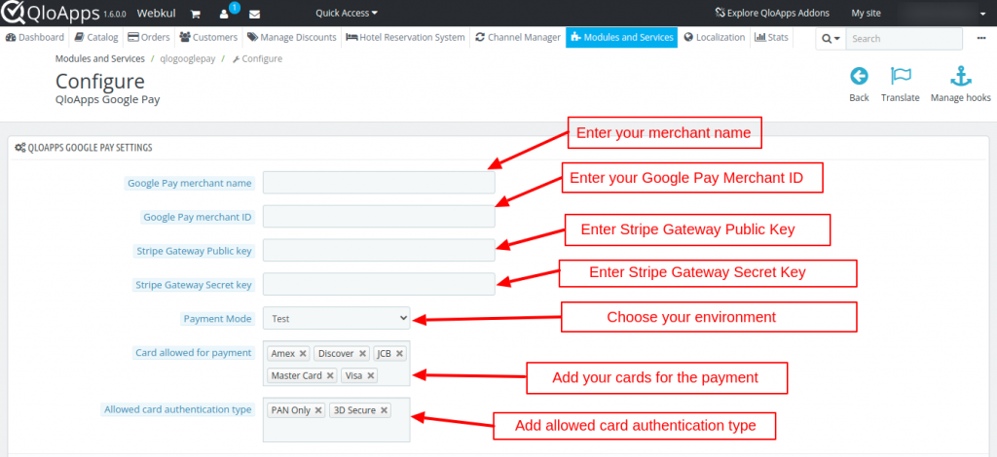The height and width of the screenshot is (457, 997).
Task: Click Modules and Services breadcrumb link
Action: (x=100, y=58)
